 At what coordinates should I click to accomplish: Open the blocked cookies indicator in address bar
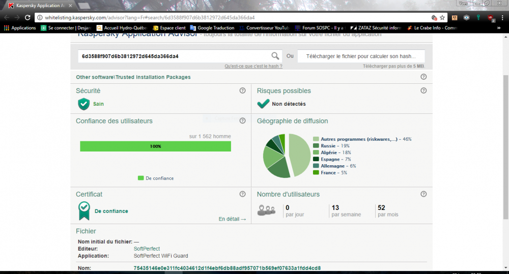[x=434, y=17]
